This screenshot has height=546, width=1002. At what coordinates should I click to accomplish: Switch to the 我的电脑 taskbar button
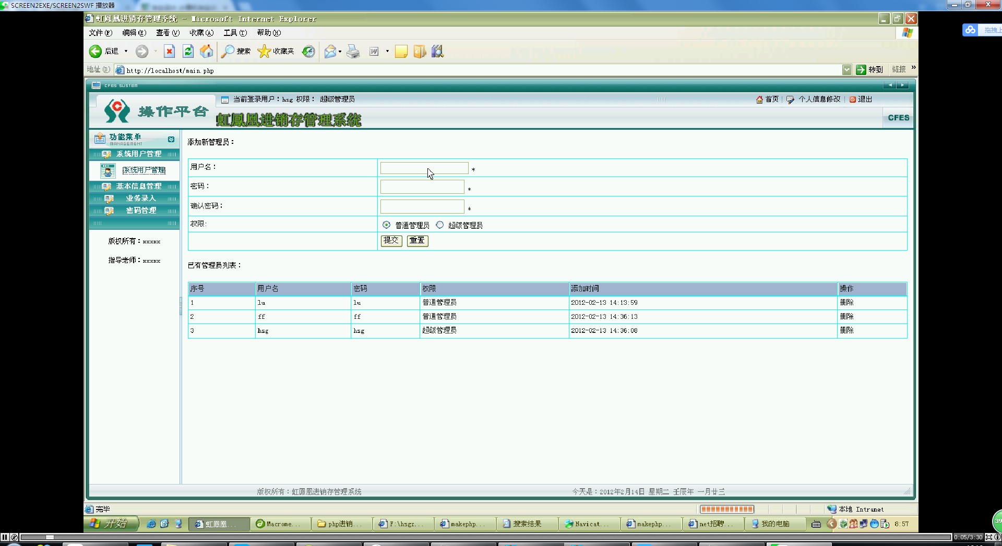tap(774, 524)
